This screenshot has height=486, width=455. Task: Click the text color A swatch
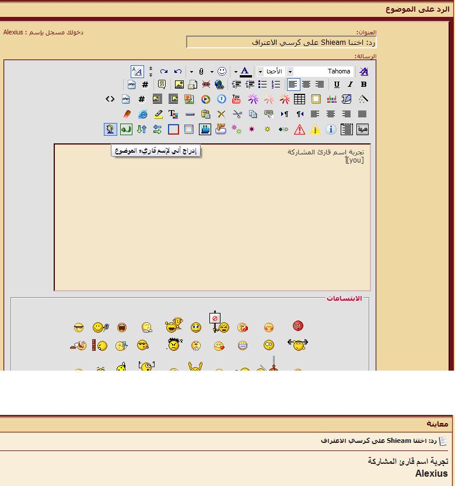pyautogui.click(x=246, y=72)
